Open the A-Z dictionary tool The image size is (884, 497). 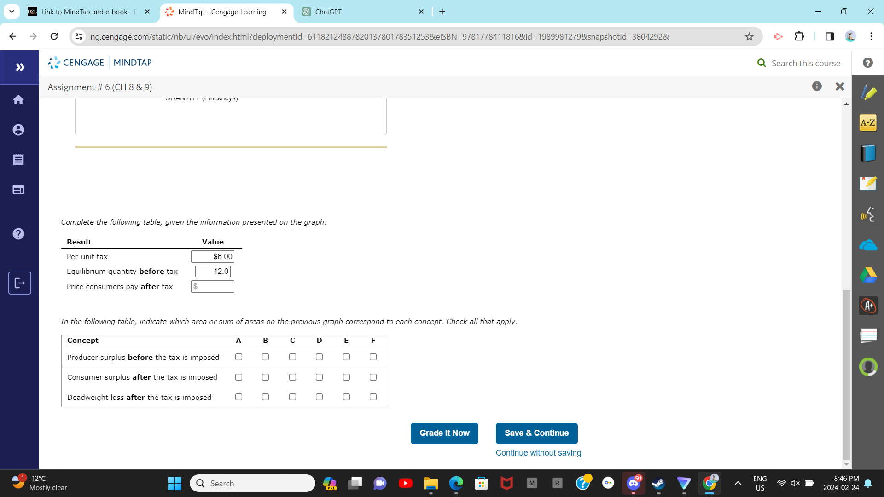click(x=868, y=122)
